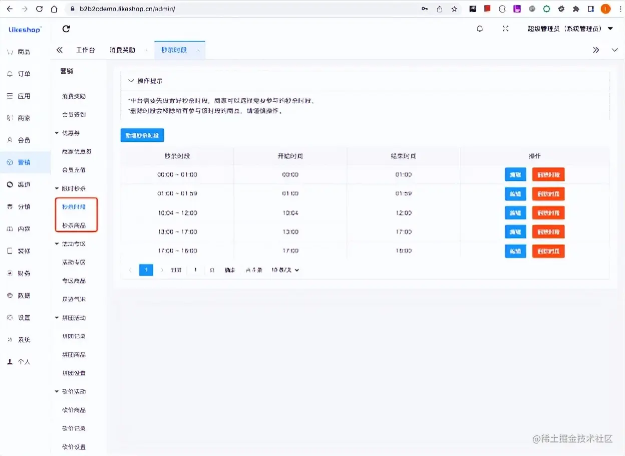625x456 pixels.
Task: Reload the page with the browser reload button
Action: [x=40, y=9]
